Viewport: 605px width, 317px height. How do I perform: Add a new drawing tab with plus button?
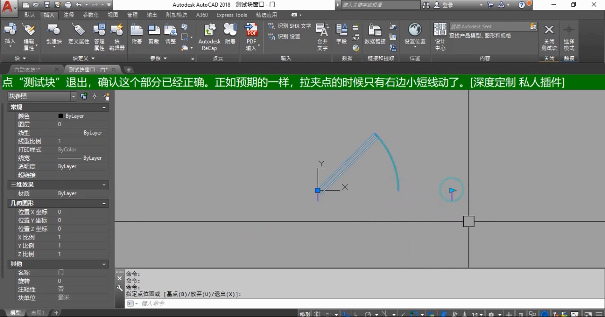tap(129, 70)
